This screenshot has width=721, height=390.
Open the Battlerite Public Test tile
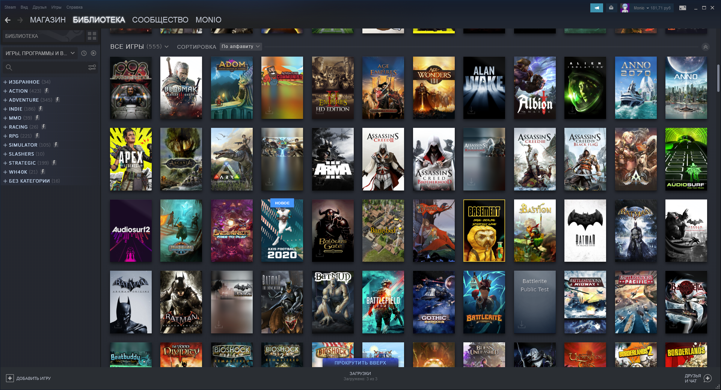coord(535,302)
